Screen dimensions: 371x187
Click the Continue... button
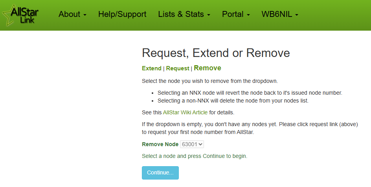(160, 173)
